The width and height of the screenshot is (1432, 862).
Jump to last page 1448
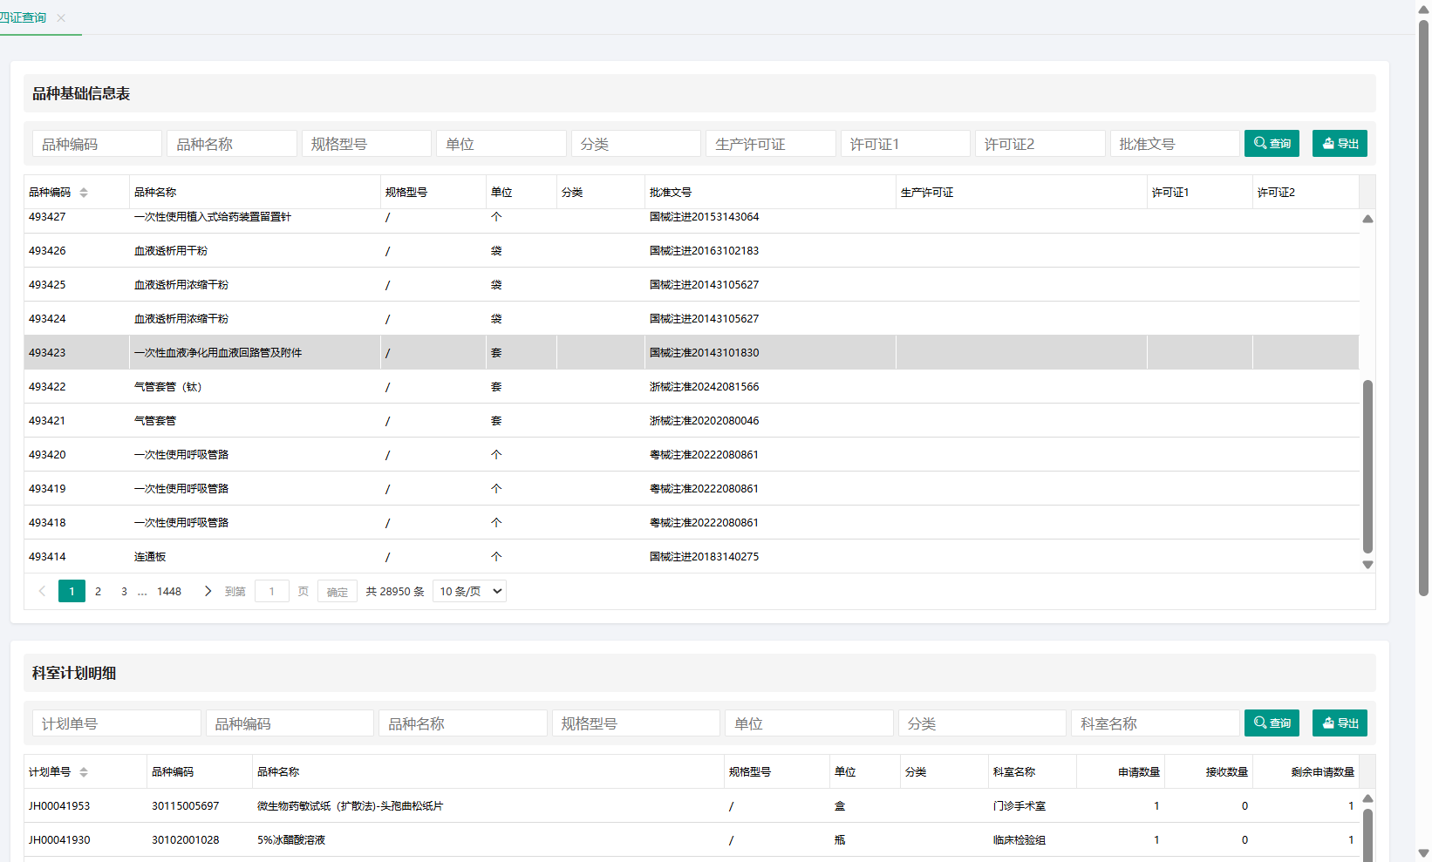coord(169,591)
